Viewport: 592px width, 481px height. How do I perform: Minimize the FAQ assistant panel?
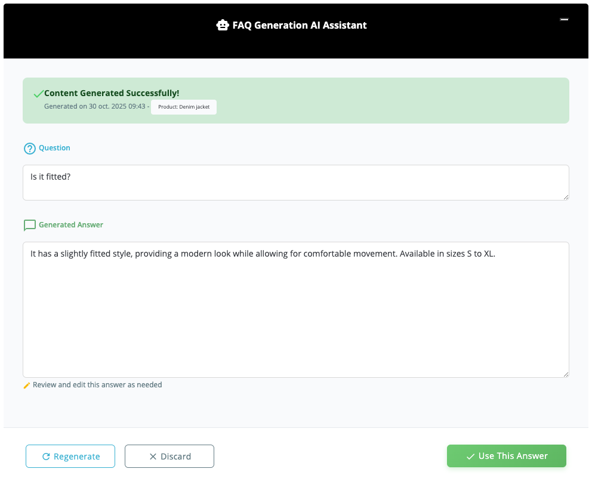click(564, 20)
